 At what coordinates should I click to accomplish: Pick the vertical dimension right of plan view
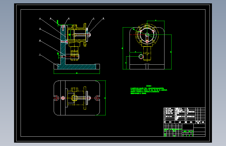(x=105, y=98)
